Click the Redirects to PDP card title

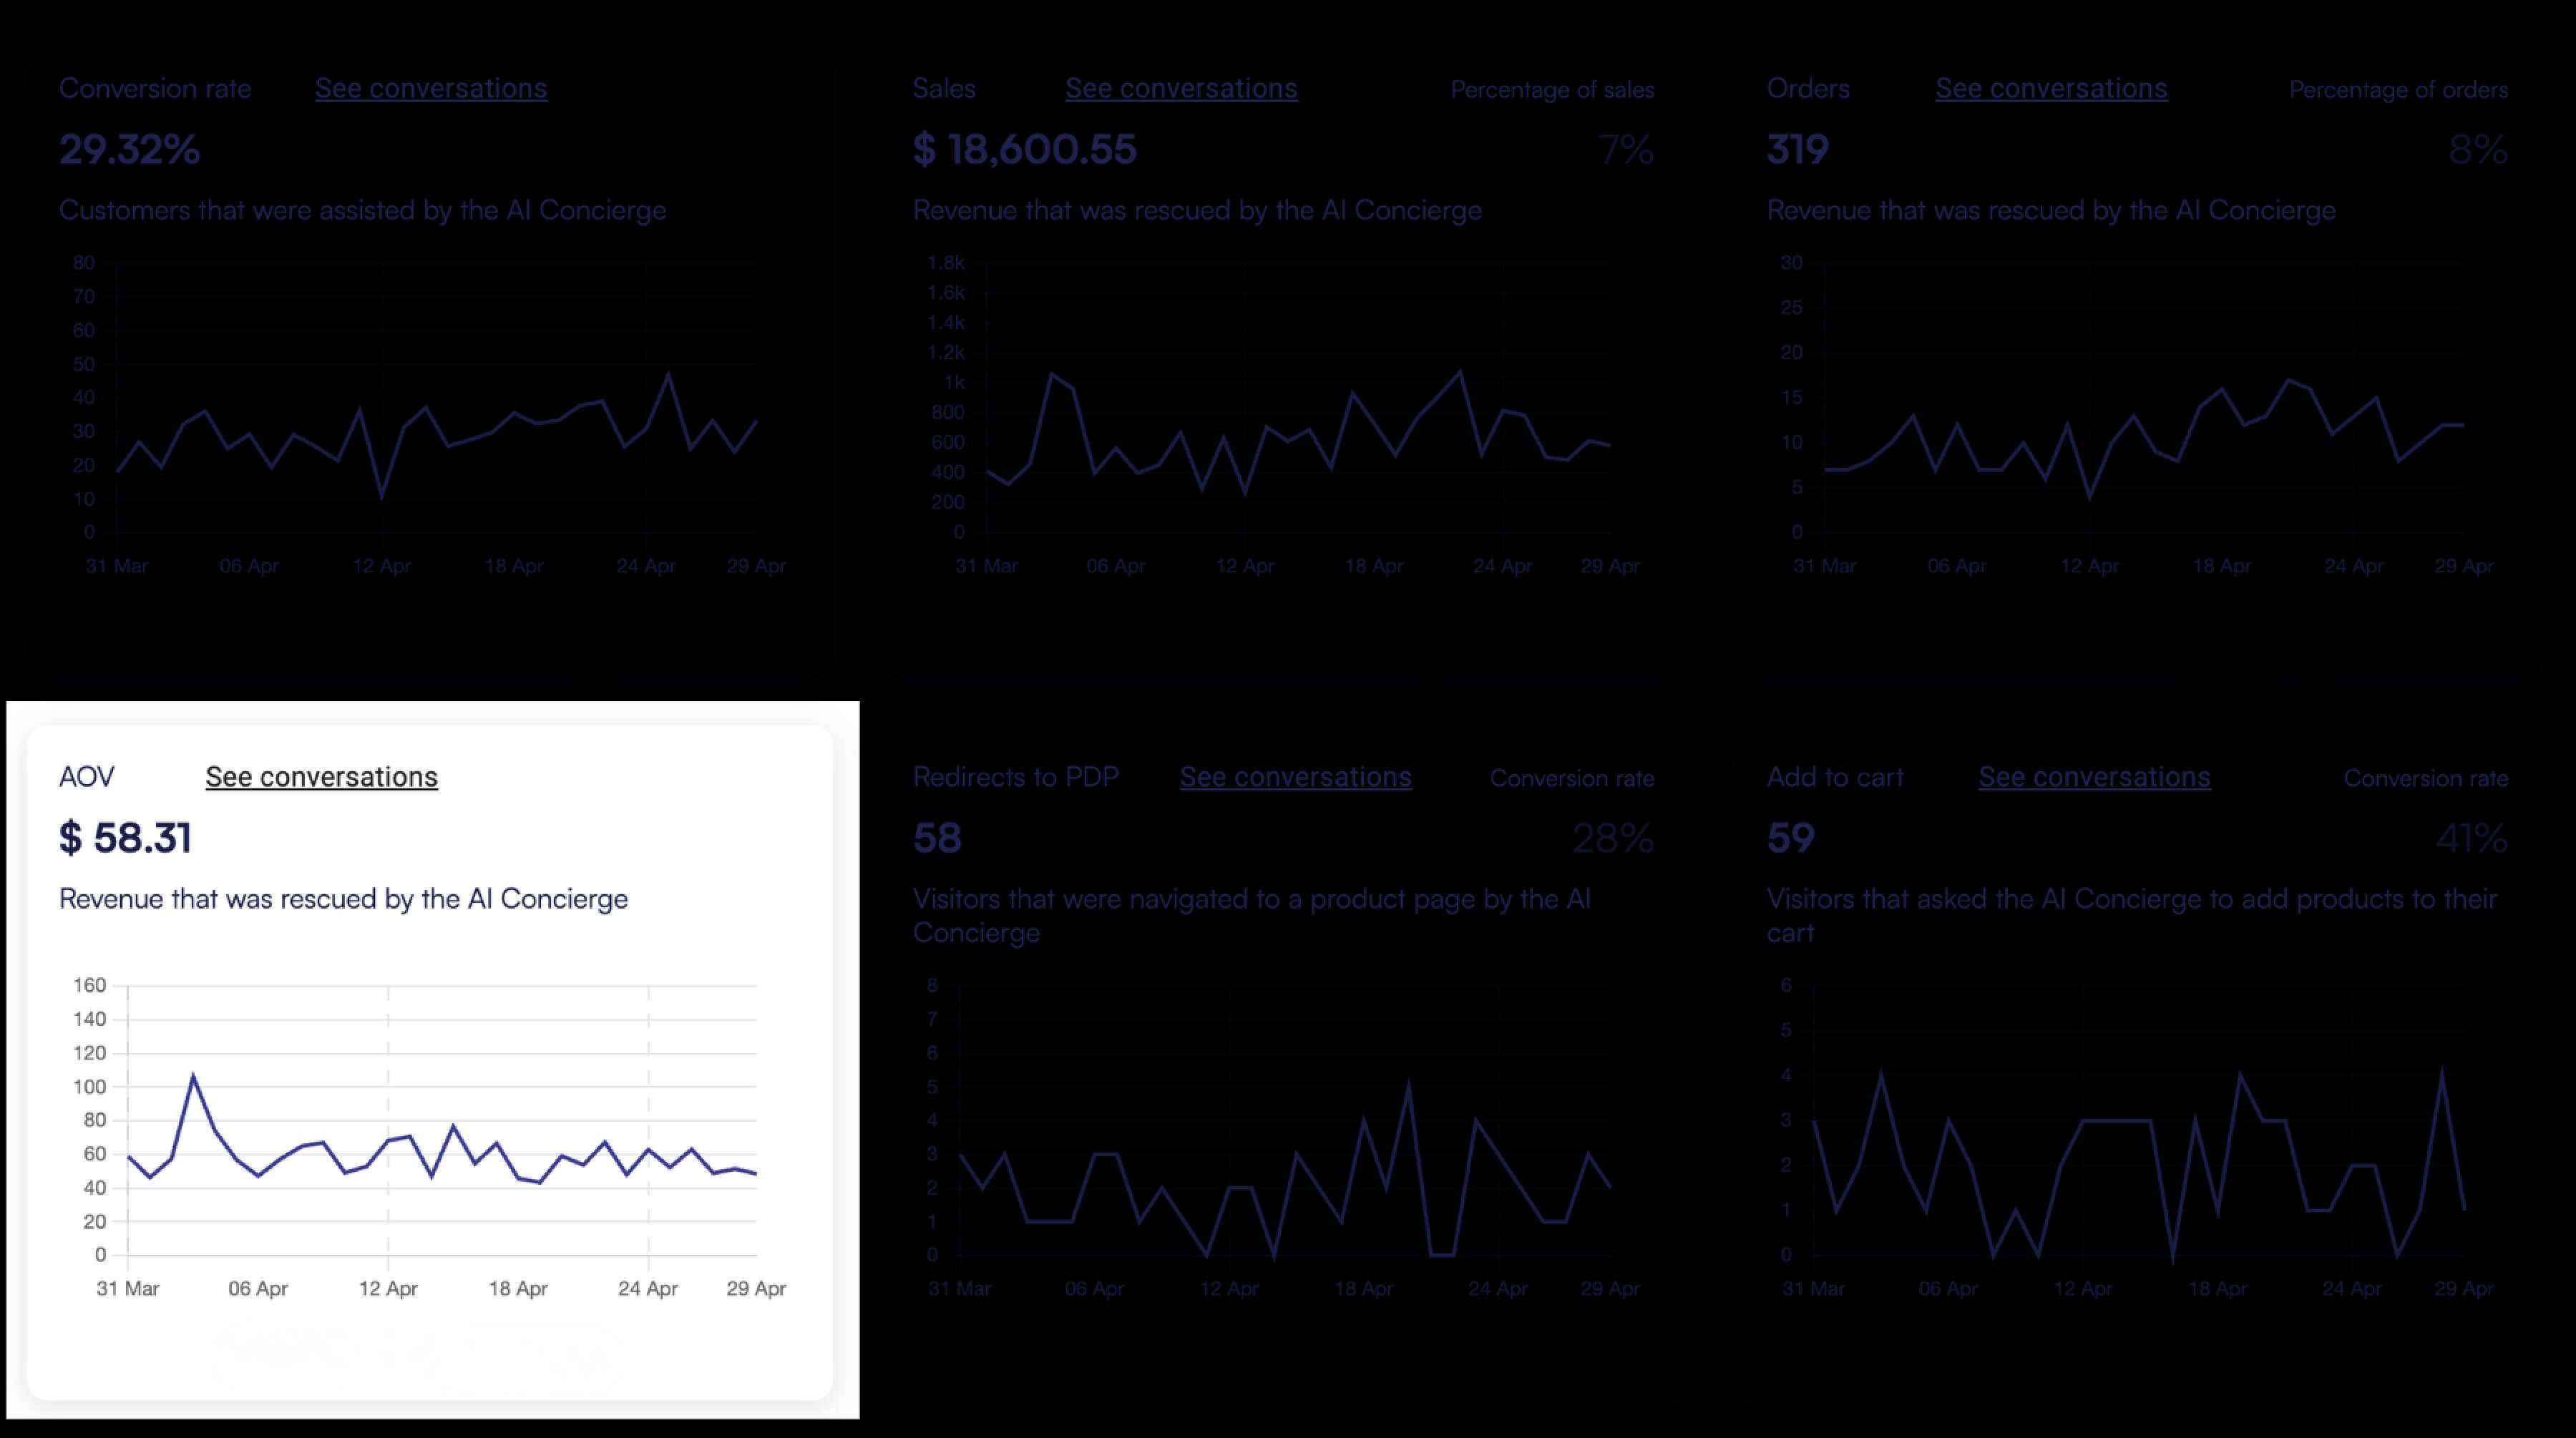(1015, 777)
